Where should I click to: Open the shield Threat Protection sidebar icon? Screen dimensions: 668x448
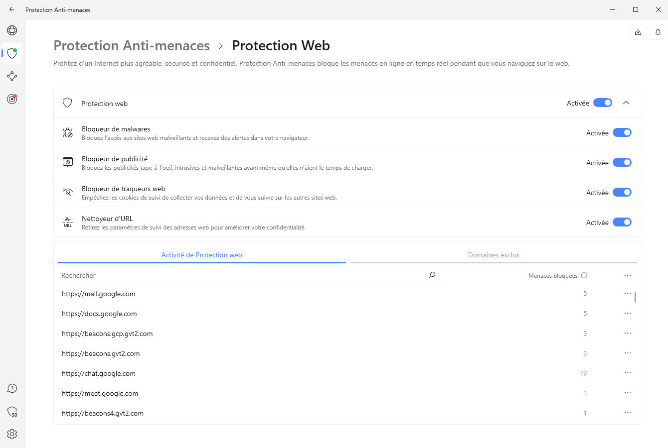pyautogui.click(x=12, y=53)
